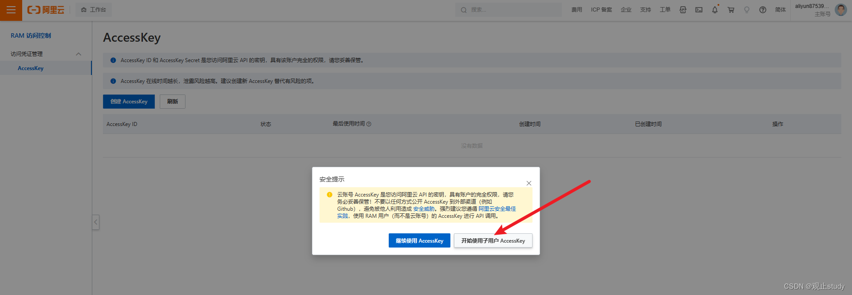Focus the top search box
The width and height of the screenshot is (852, 295).
[509, 10]
